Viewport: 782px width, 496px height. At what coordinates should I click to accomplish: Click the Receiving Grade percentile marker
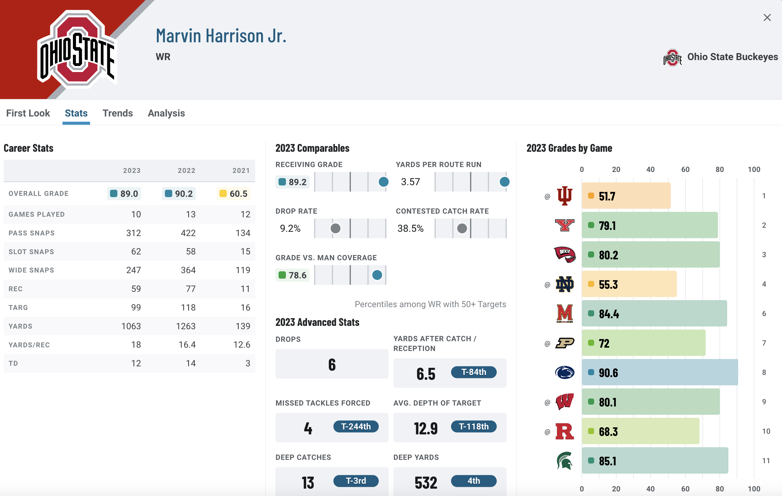tap(383, 182)
